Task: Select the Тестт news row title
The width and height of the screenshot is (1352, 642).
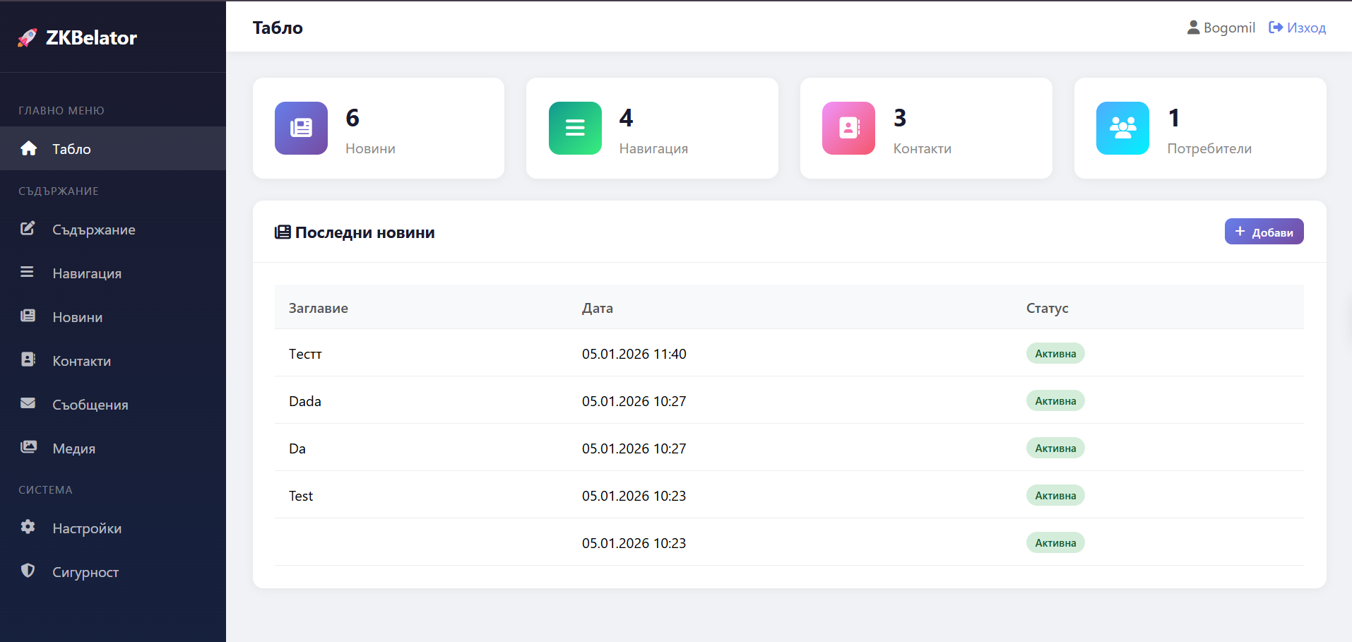Action: point(305,354)
